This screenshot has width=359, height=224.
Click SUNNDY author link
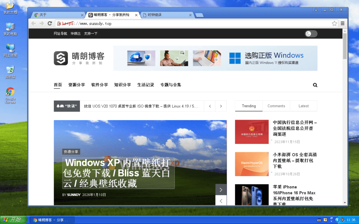coord(74,195)
